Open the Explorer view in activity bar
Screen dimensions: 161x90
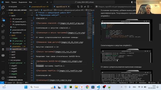[3, 7]
